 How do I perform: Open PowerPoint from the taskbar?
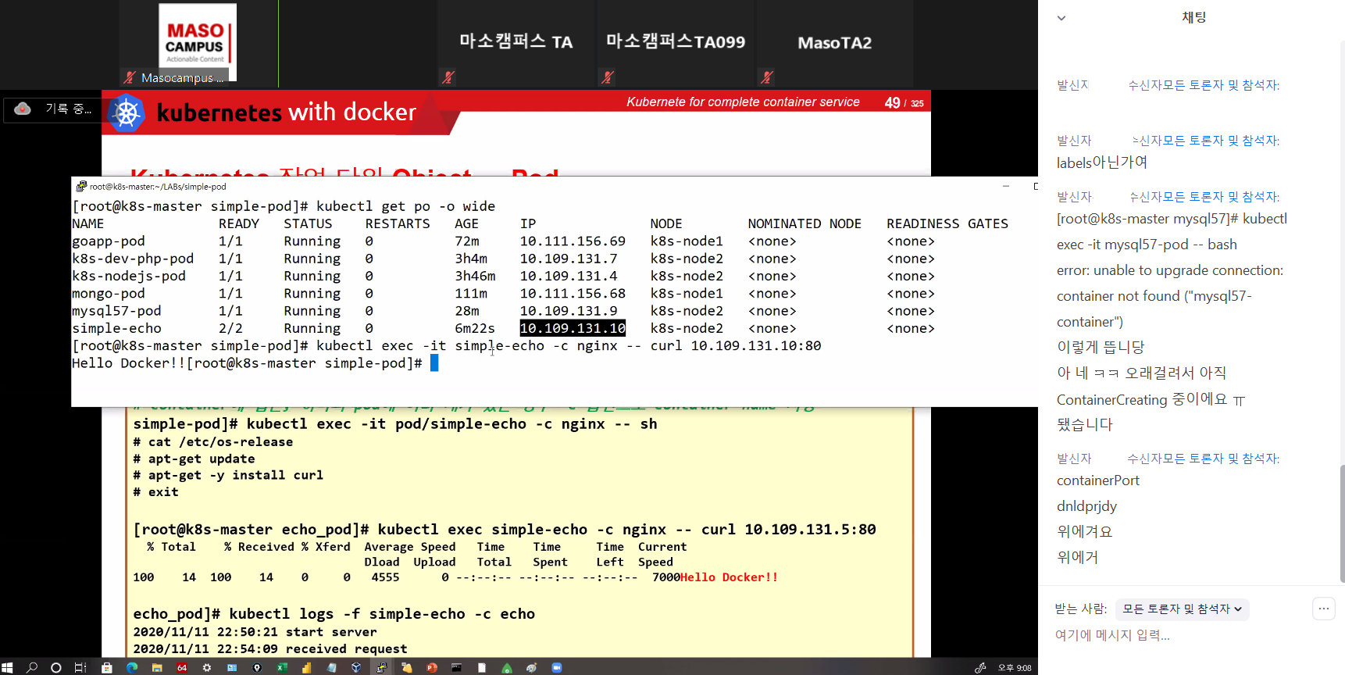click(x=432, y=668)
